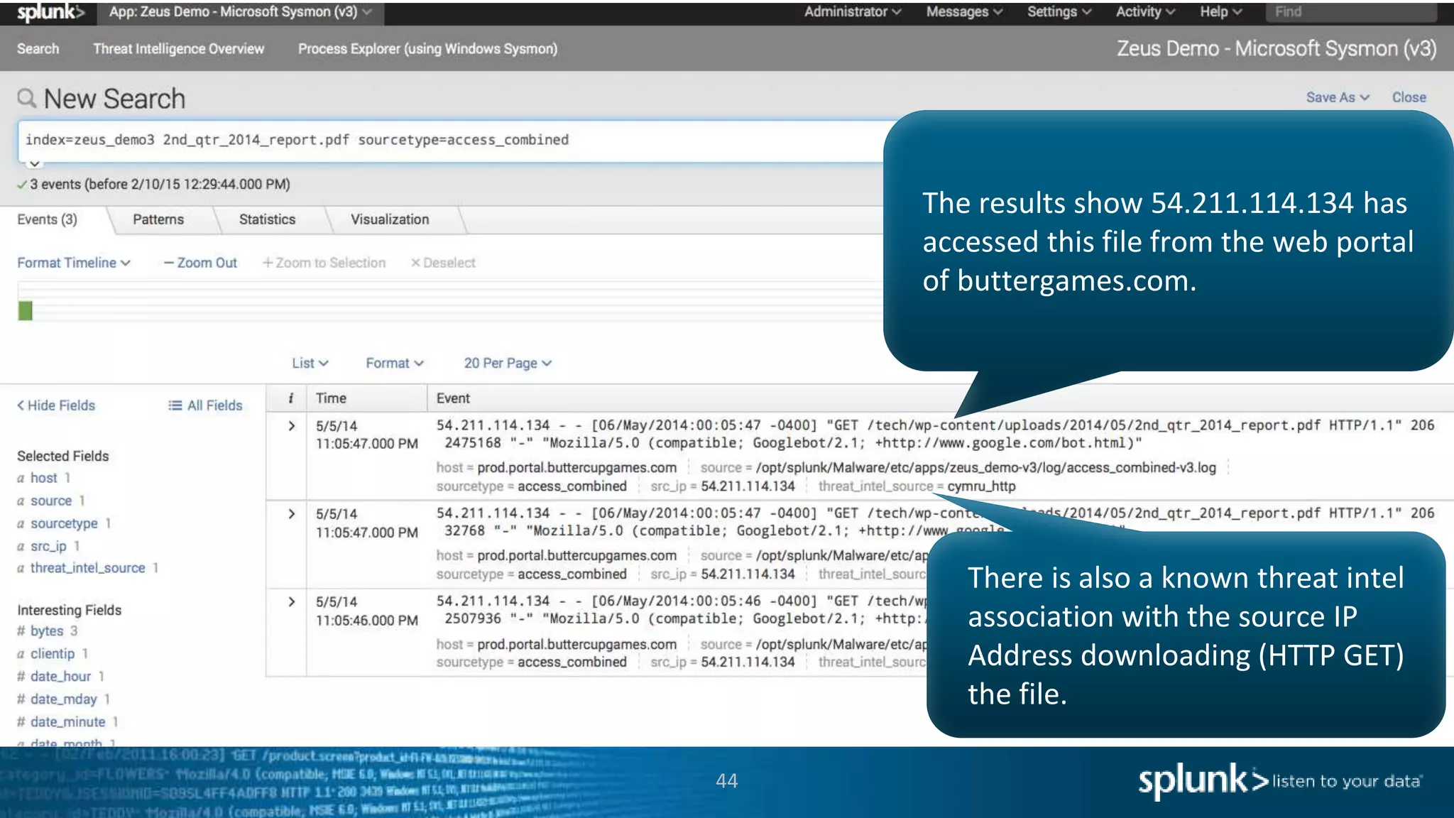
Task: Open Threat Intelligence Overview
Action: coord(178,49)
